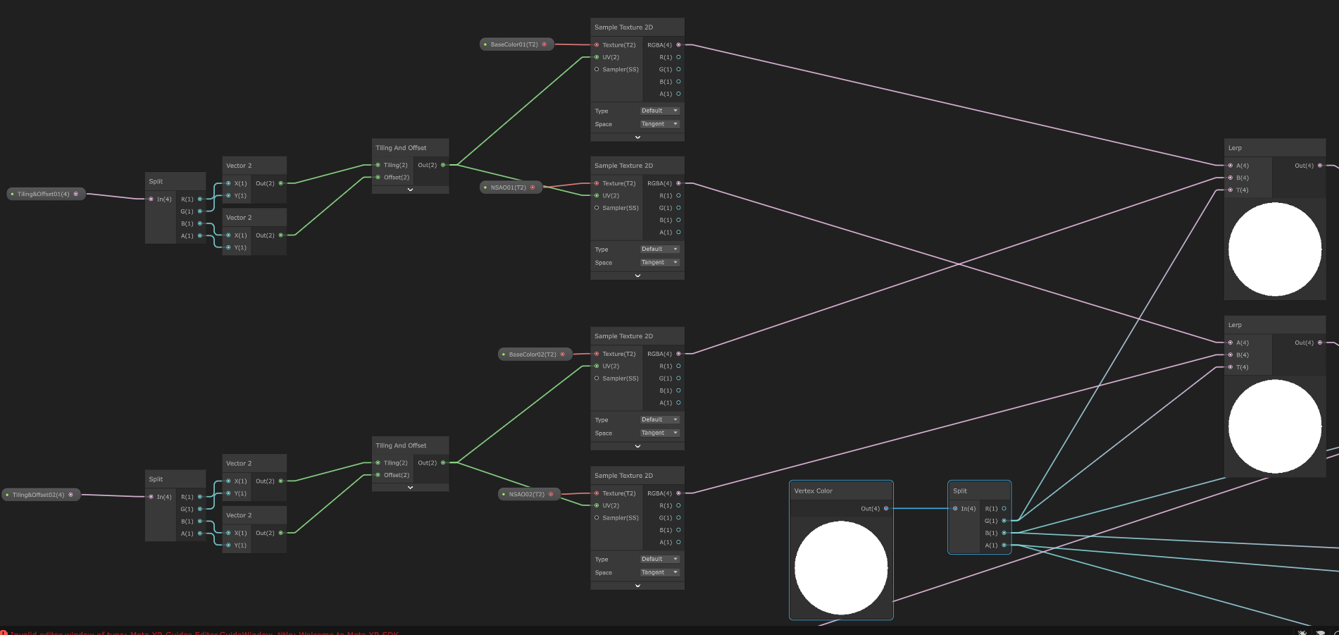Click RGBA(4) output of NSAO02 Sample Texture 2D node
The height and width of the screenshot is (635, 1339).
pyautogui.click(x=678, y=493)
